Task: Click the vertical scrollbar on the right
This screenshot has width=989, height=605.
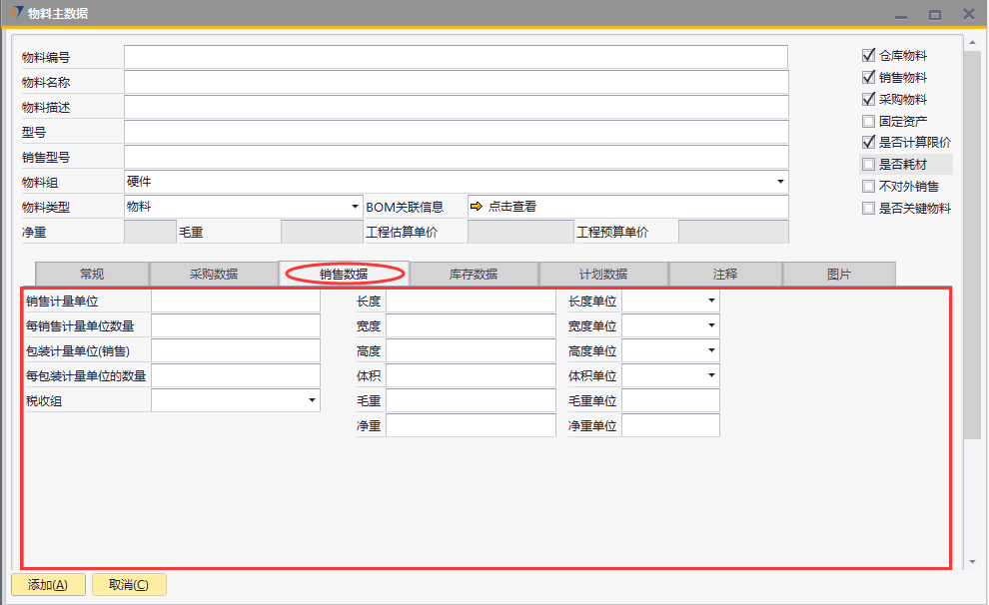Action: 972,240
